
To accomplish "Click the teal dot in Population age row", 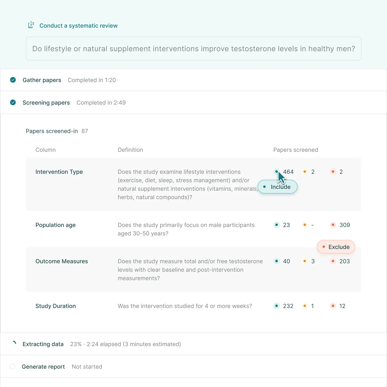I will coord(277,225).
